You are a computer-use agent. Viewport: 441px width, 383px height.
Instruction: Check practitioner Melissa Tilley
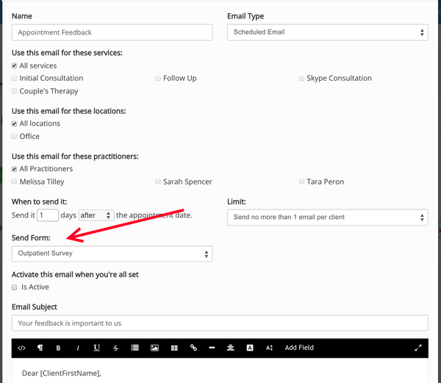pyautogui.click(x=14, y=182)
